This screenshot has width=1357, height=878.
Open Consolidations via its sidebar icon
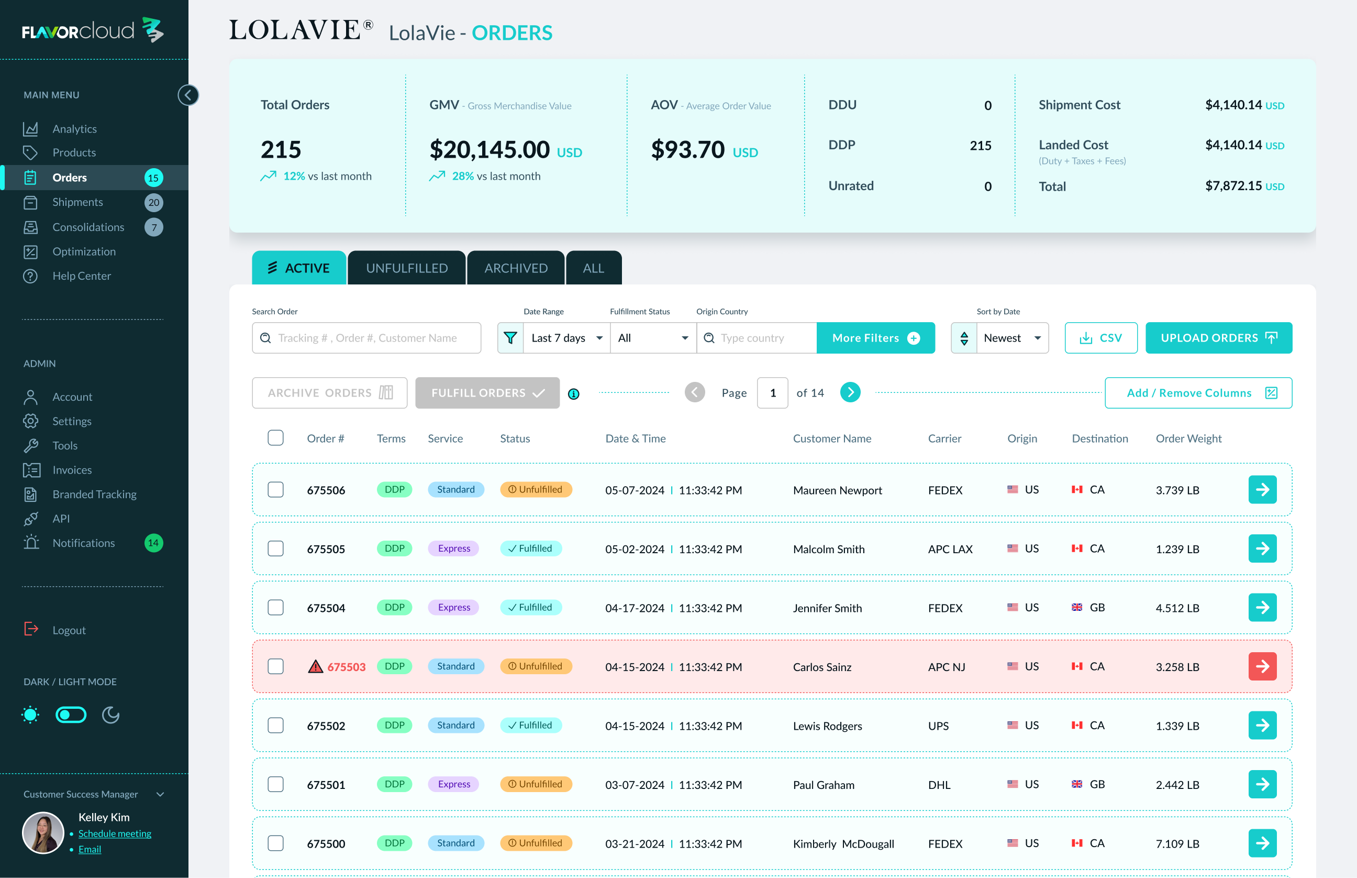[x=30, y=227]
